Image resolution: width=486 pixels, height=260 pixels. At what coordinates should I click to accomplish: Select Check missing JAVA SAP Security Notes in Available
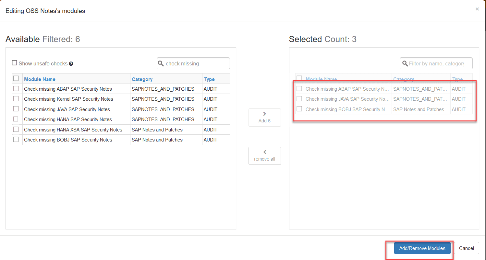tap(16, 109)
